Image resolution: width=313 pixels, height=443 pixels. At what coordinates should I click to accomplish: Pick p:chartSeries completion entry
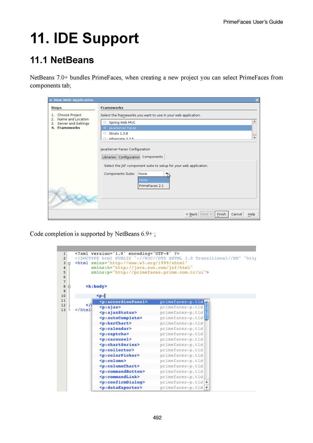[148, 345]
